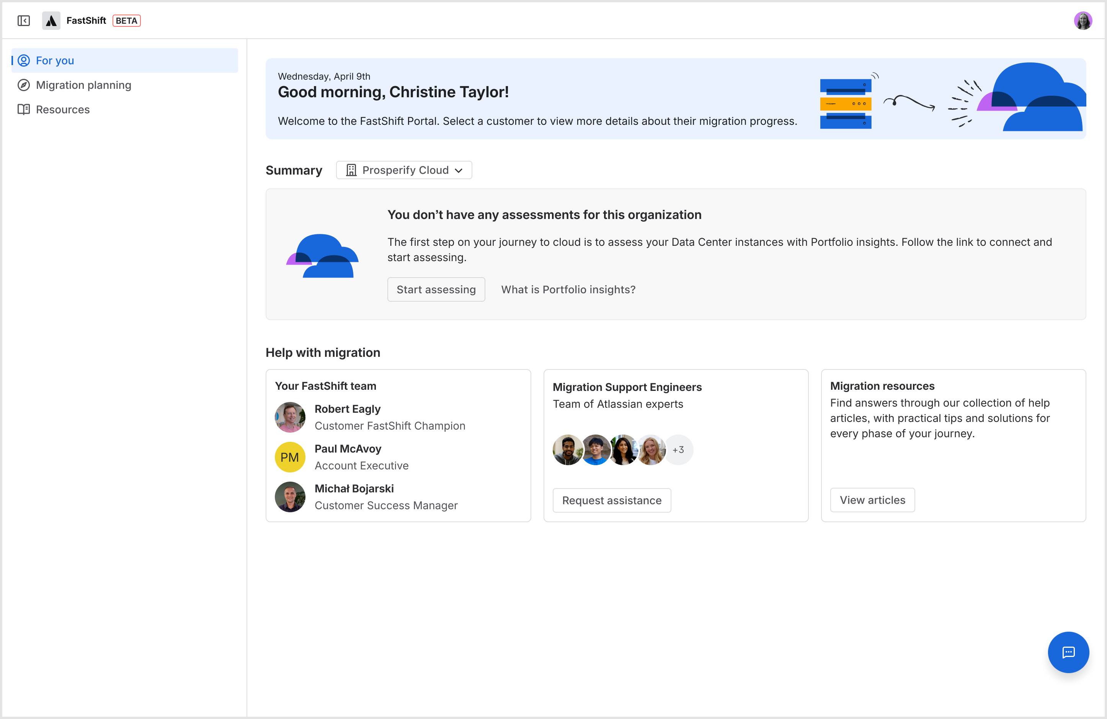The image size is (1107, 719).
Task: Select the Migration planning compass icon
Action: click(x=24, y=85)
